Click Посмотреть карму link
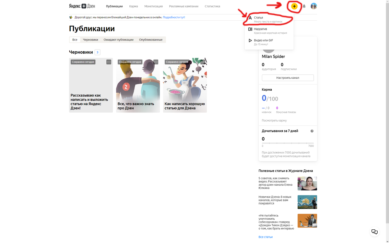 click(x=274, y=121)
